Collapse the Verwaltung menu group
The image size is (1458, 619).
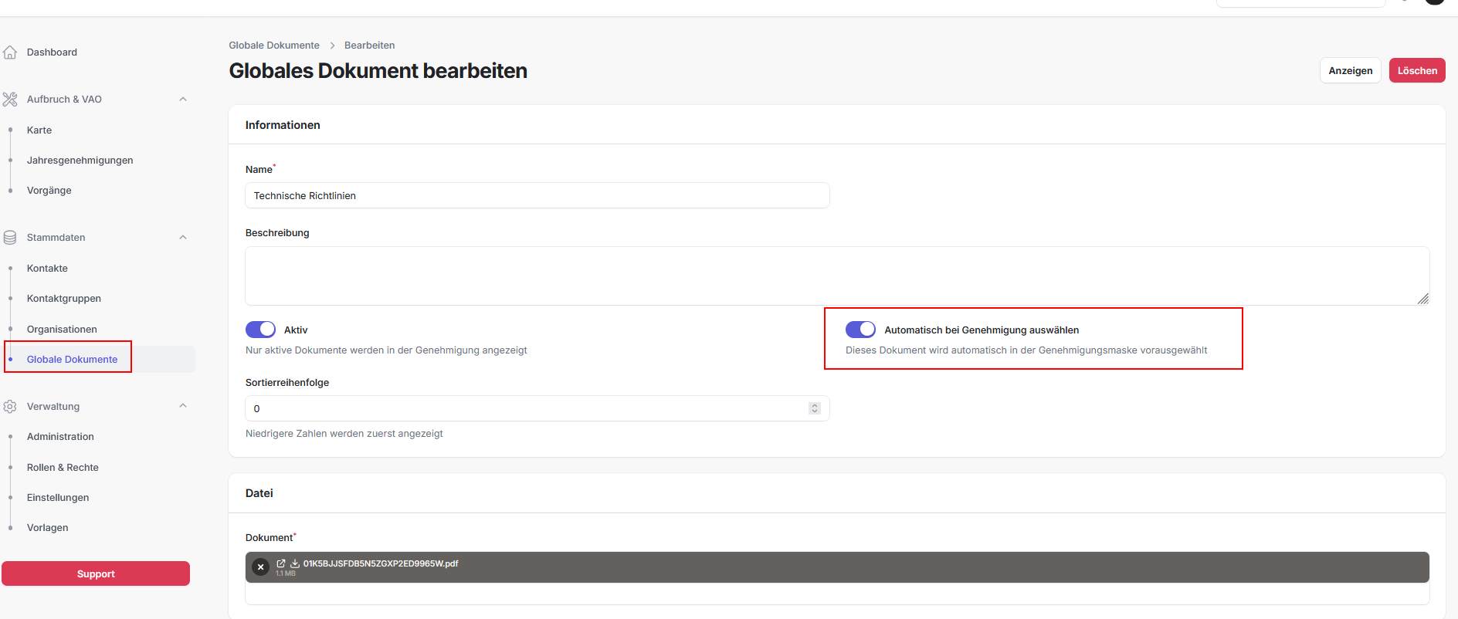(183, 406)
